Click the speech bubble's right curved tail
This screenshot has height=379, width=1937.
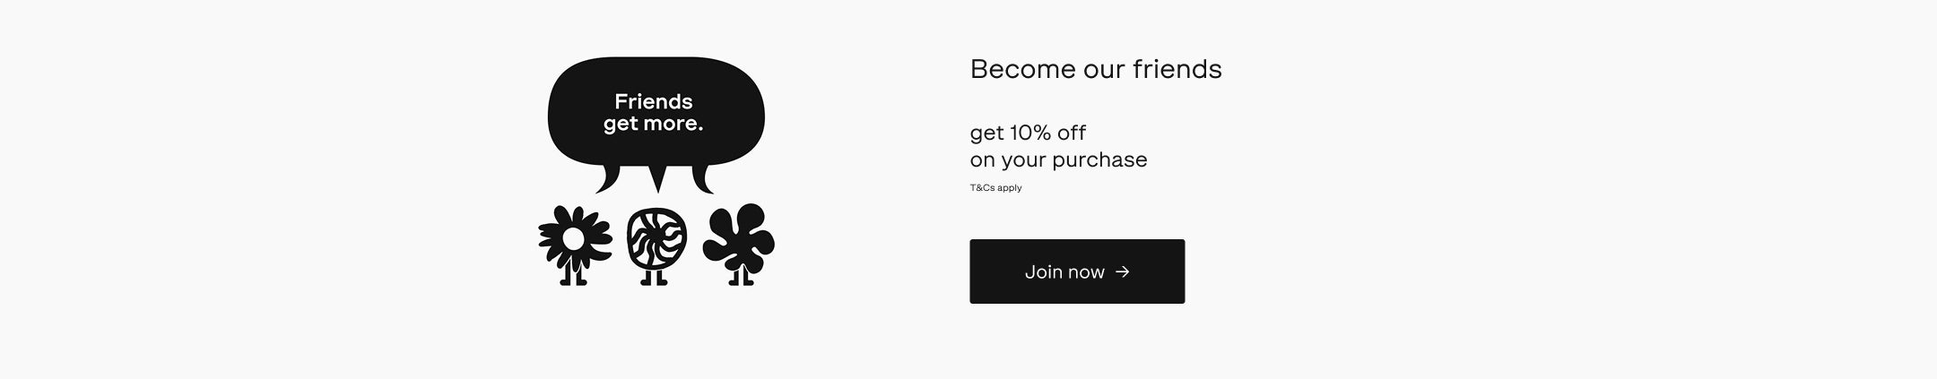pos(703,179)
